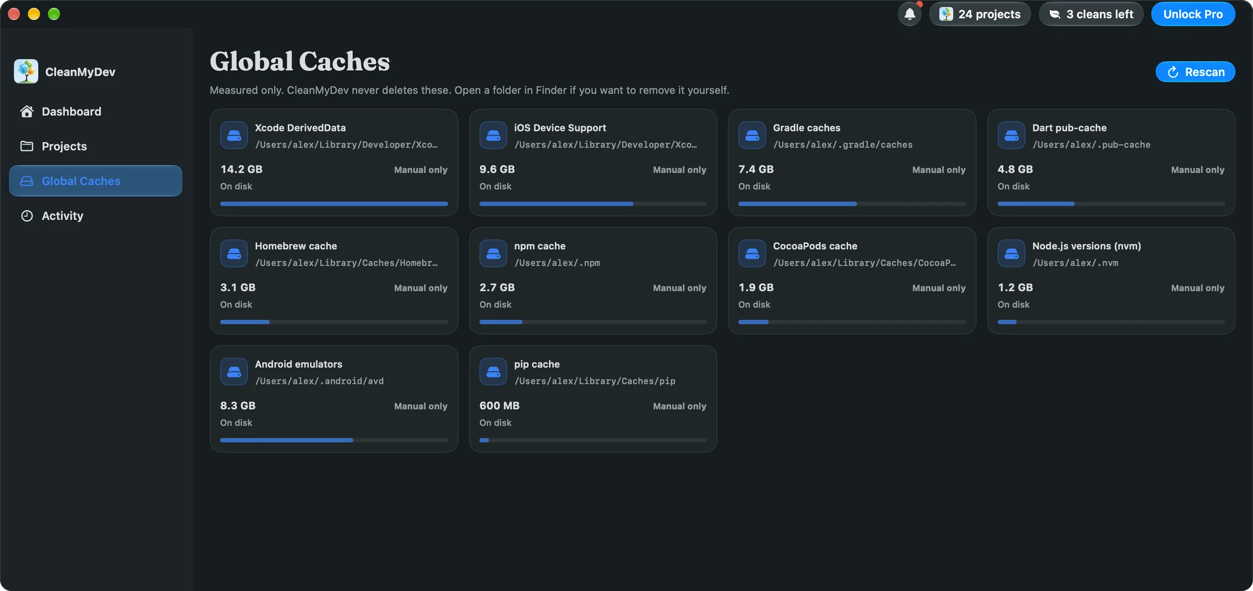Click the Dashboard house icon
The height and width of the screenshot is (591, 1253).
pyautogui.click(x=27, y=111)
